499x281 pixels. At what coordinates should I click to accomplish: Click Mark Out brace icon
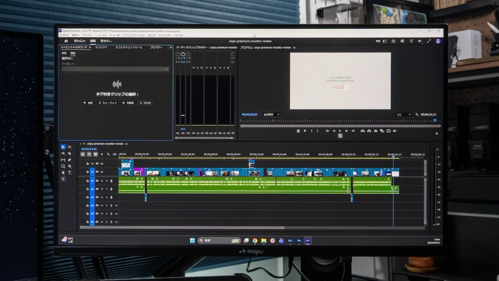click(317, 131)
